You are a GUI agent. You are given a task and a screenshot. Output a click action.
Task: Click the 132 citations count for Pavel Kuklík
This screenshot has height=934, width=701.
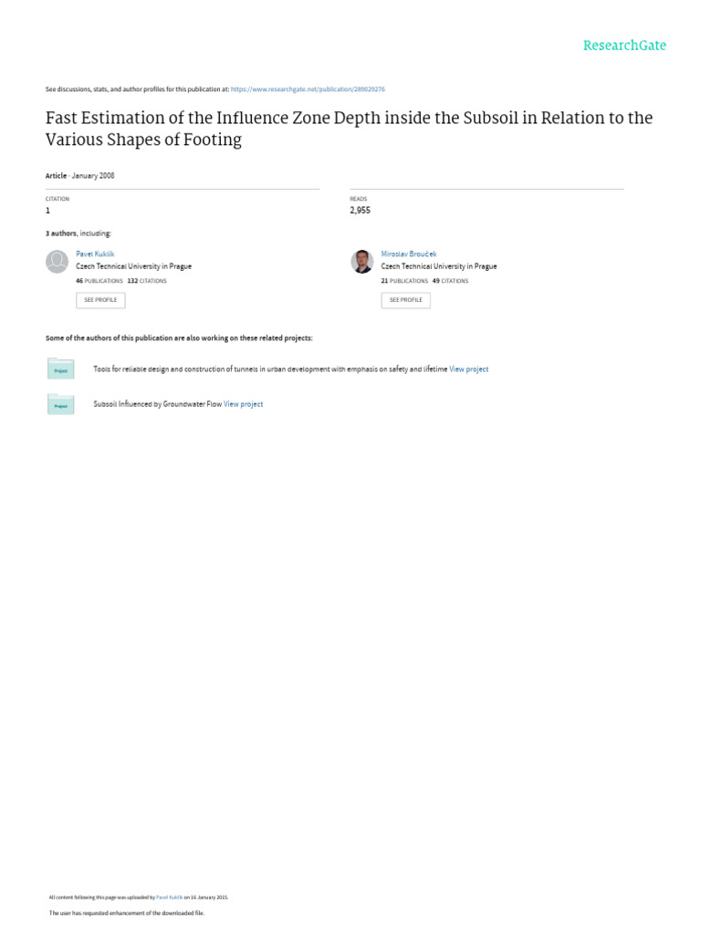[147, 281]
